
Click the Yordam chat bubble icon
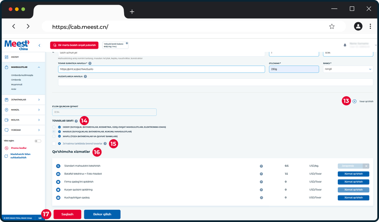coord(7,130)
